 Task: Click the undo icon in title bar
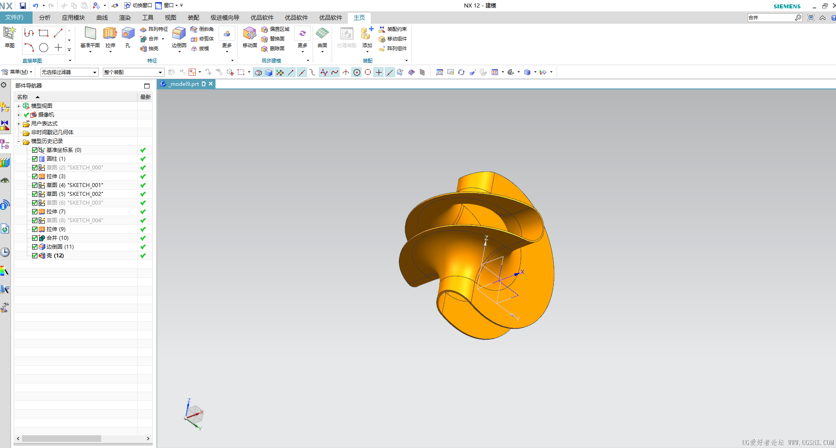click(36, 6)
